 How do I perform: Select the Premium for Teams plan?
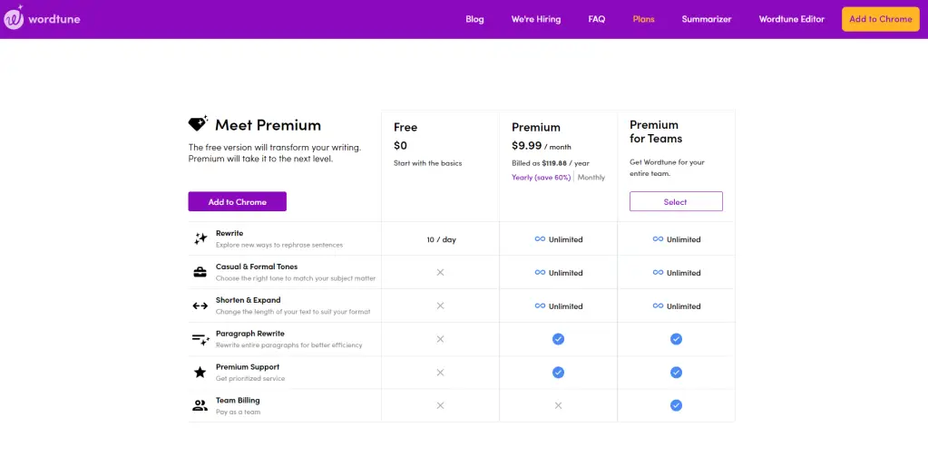pos(676,201)
